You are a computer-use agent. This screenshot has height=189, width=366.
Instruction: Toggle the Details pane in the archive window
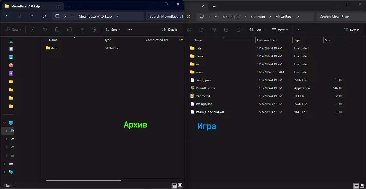point(170,30)
